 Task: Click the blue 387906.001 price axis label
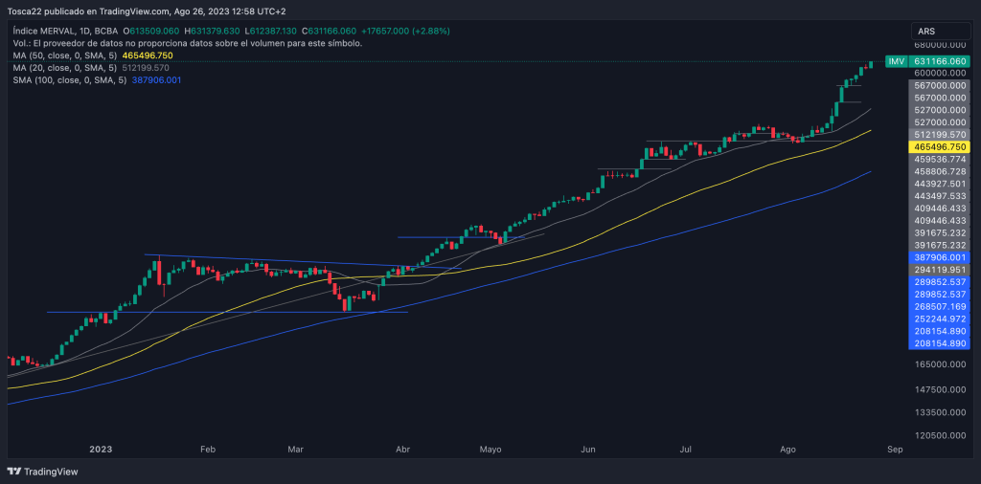point(939,258)
